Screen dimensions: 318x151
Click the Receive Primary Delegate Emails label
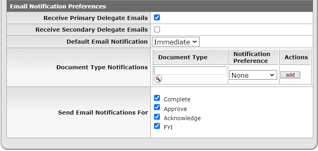[x=95, y=18]
